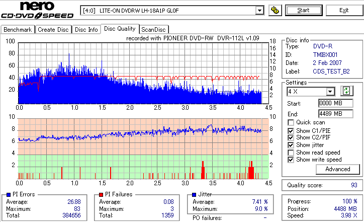Click the PO failures label
The image size is (364, 222).
(x=207, y=218)
